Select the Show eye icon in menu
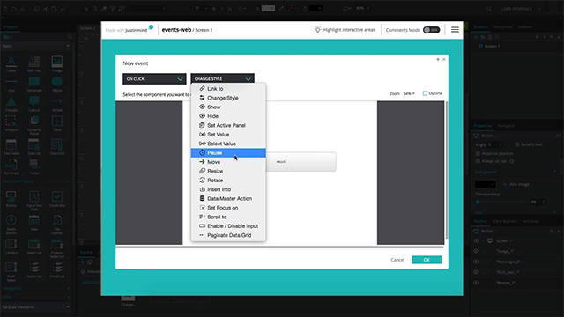 click(202, 107)
